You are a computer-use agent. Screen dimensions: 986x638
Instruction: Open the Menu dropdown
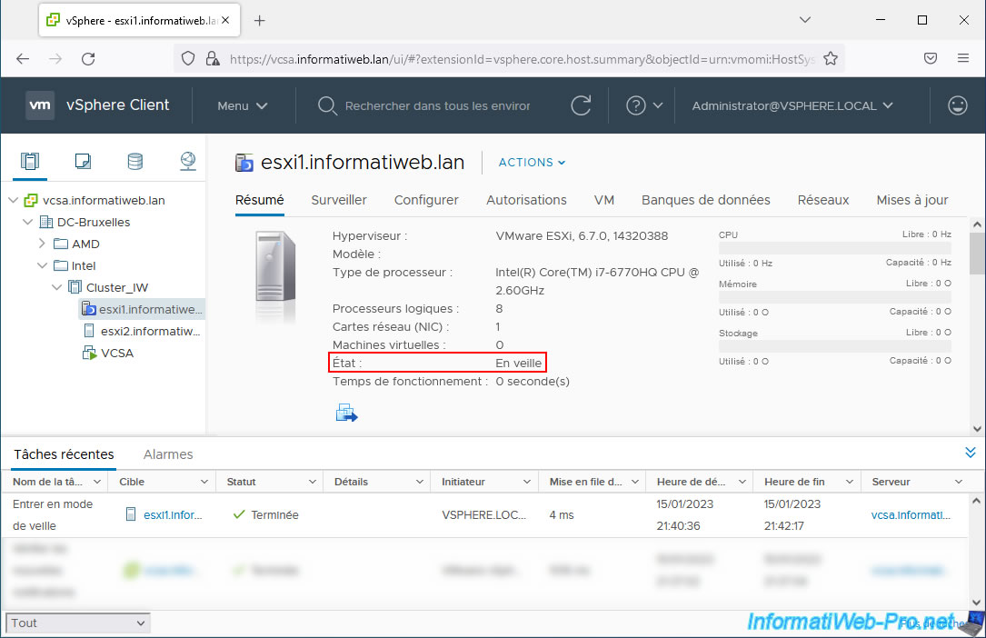(x=242, y=105)
